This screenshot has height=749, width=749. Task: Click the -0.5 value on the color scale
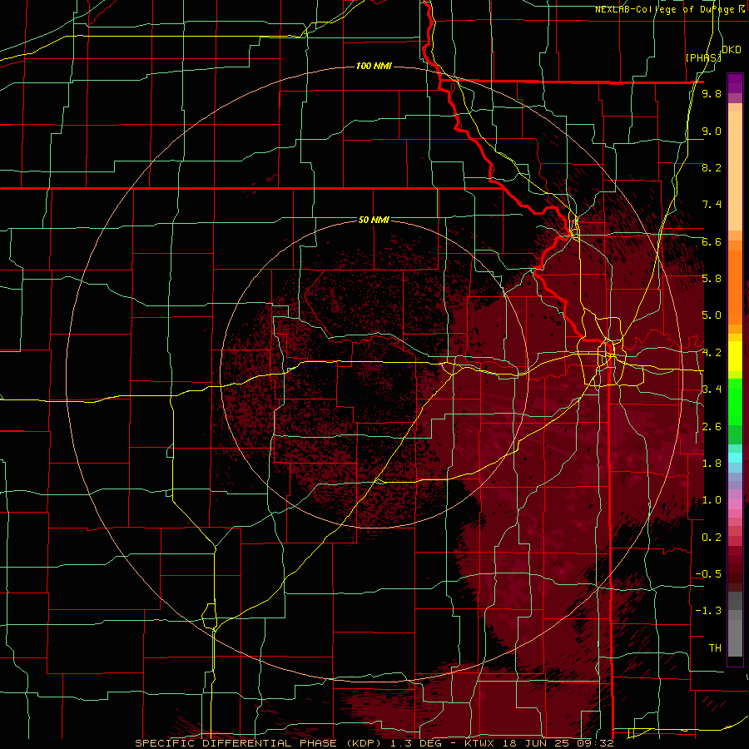pyautogui.click(x=708, y=574)
